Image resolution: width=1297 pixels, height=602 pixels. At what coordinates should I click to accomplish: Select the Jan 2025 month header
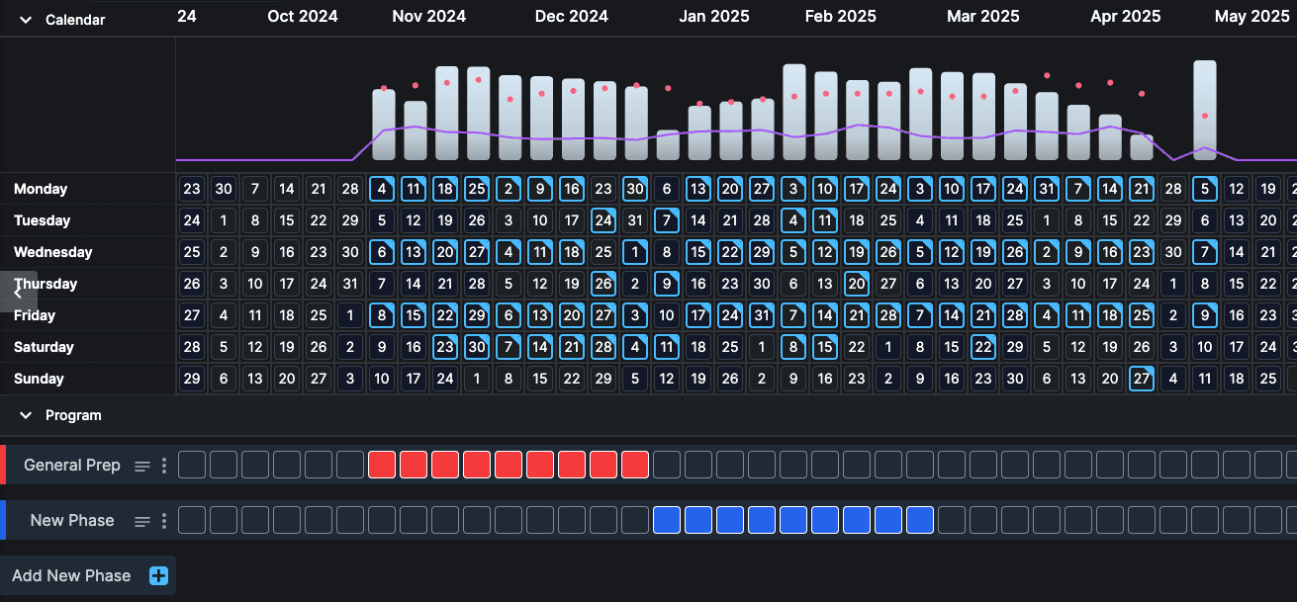(714, 16)
